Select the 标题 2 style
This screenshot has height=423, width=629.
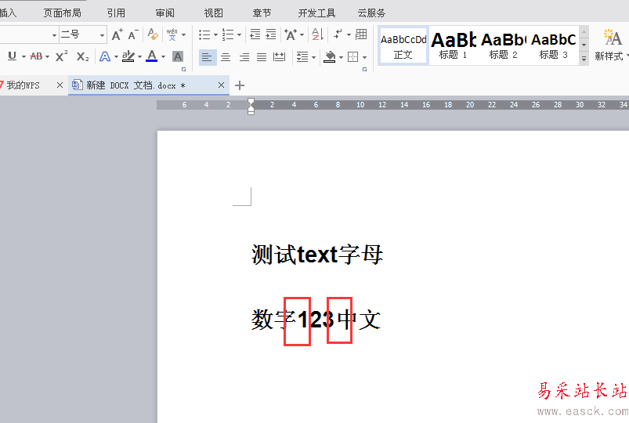pos(503,45)
